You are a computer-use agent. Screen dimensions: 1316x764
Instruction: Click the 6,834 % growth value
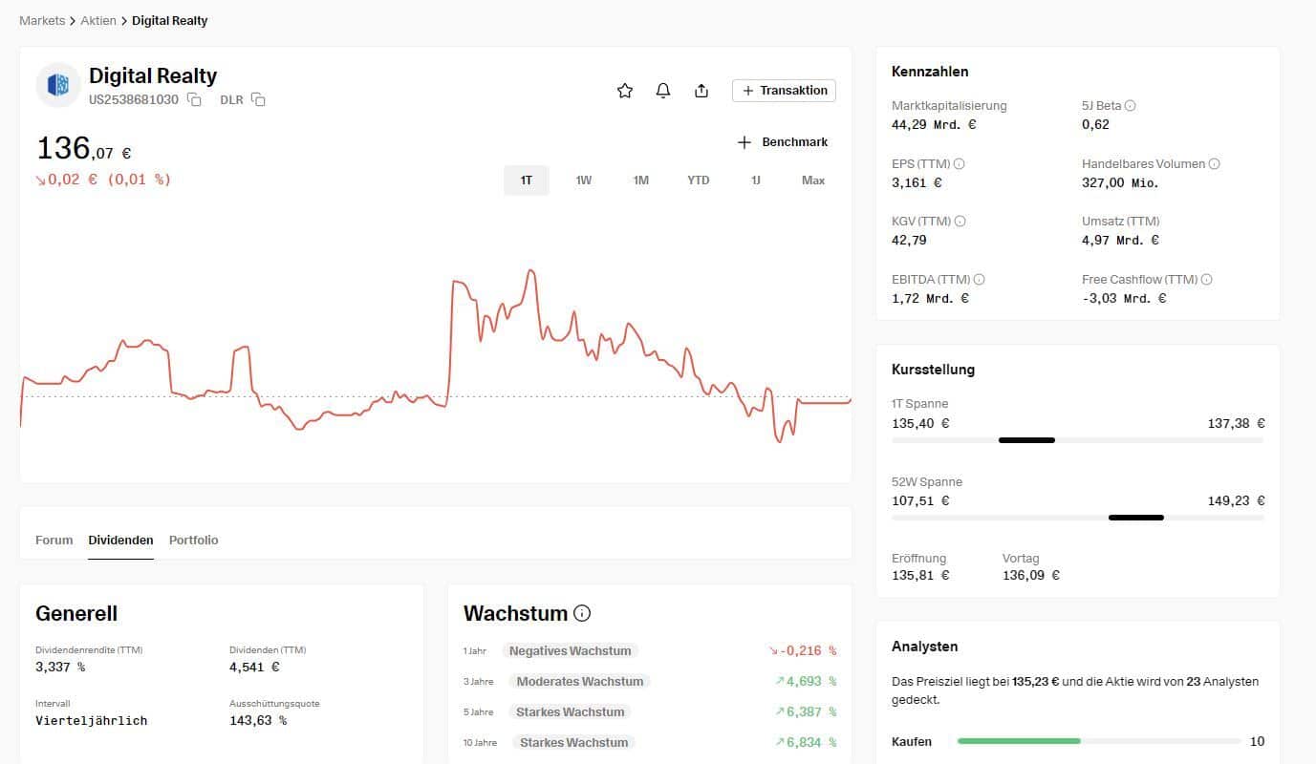(806, 743)
